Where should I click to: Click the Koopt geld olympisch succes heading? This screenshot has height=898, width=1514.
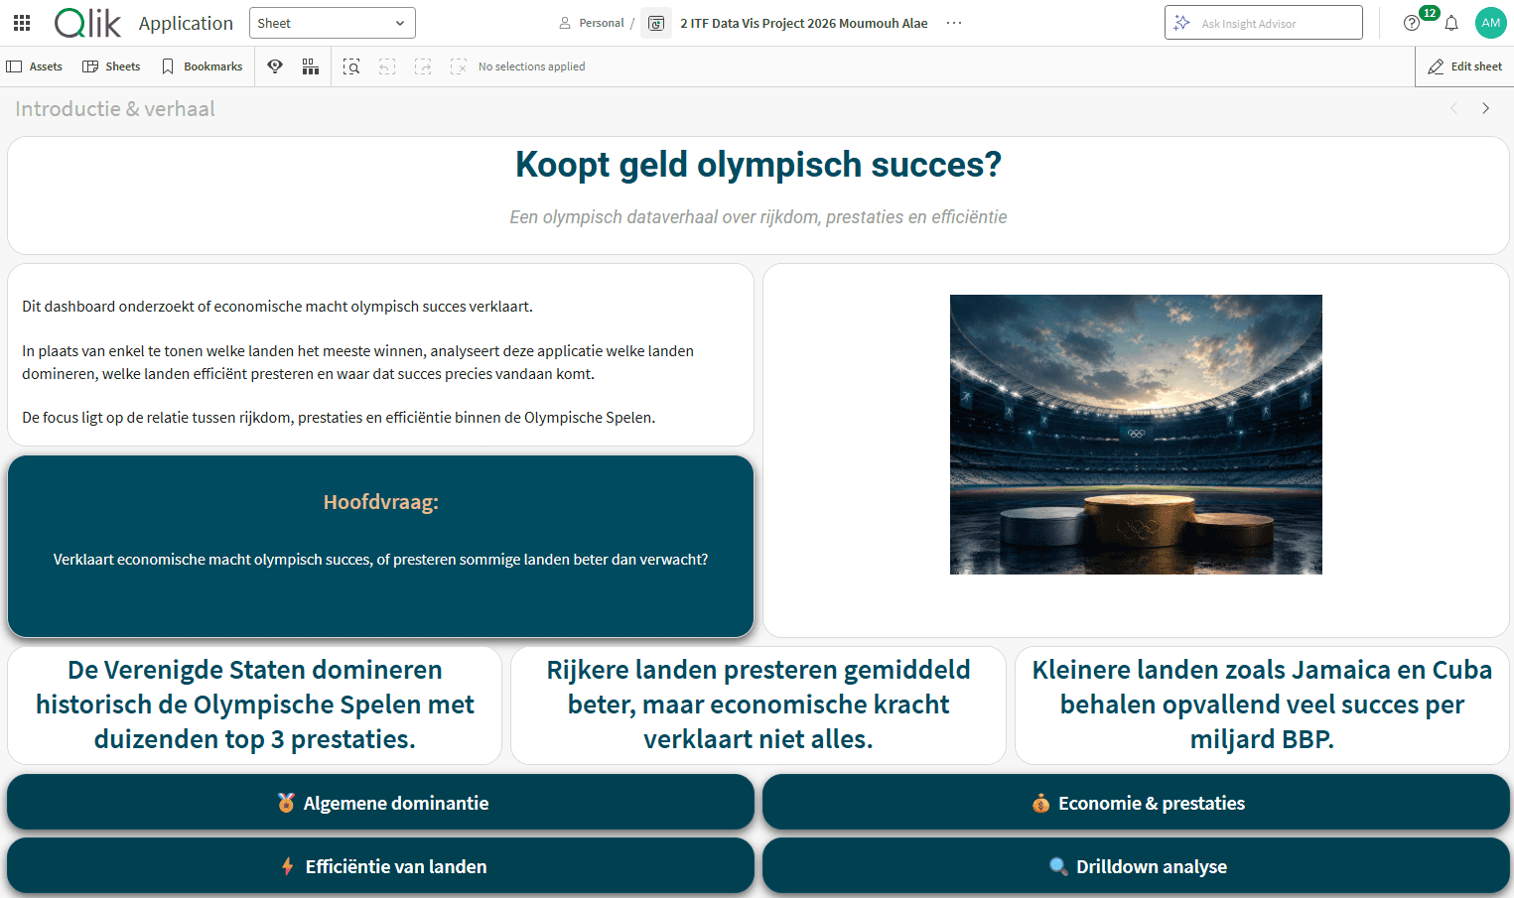pos(758,165)
